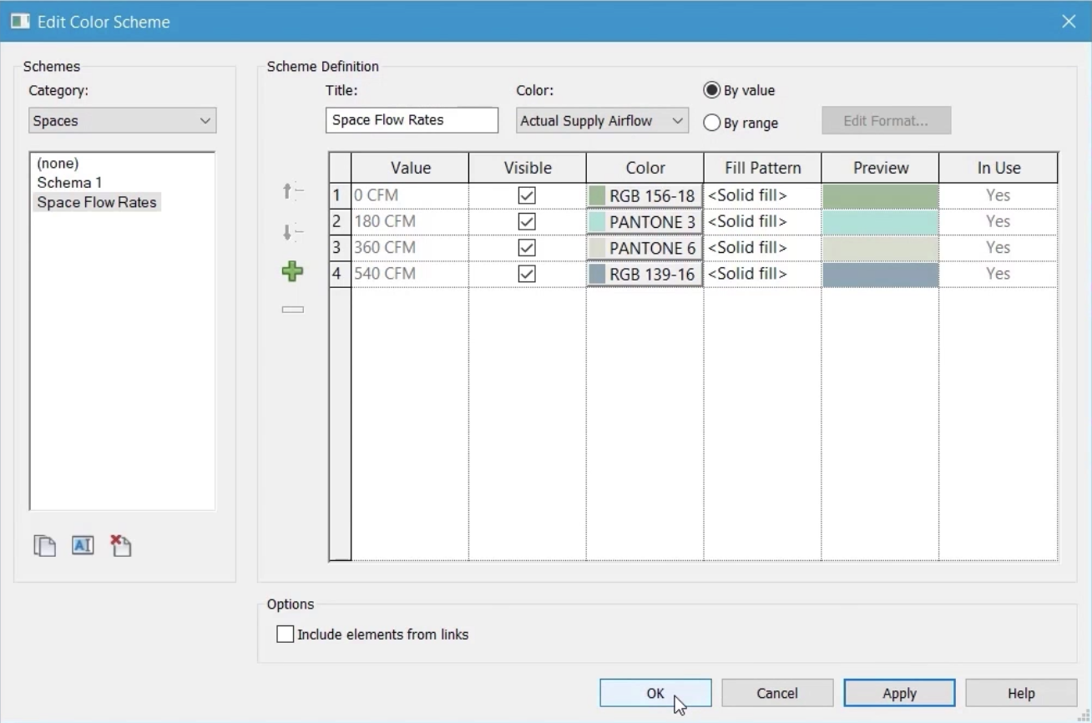Click the Edit Color Scheme title icon

pos(20,22)
